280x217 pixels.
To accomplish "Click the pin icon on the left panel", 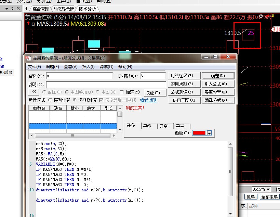I will 12,9.
